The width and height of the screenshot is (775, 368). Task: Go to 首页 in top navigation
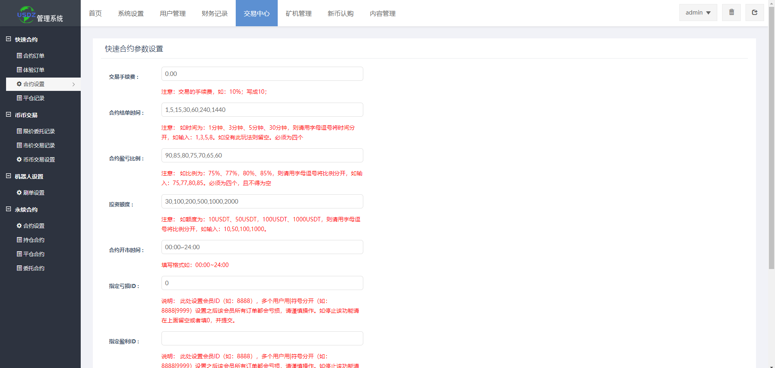[x=95, y=13]
